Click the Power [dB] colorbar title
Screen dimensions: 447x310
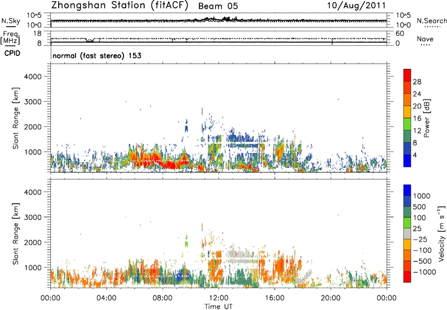[x=426, y=118]
